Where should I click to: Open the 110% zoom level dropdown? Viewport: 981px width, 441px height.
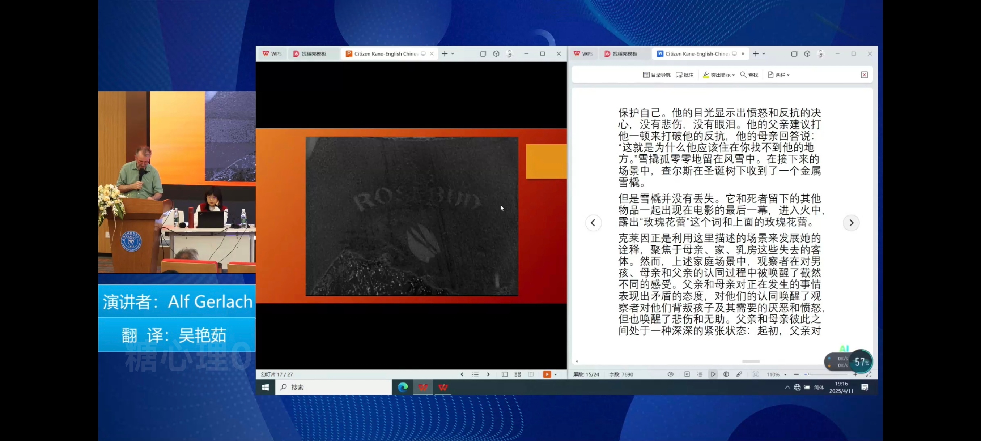(776, 374)
